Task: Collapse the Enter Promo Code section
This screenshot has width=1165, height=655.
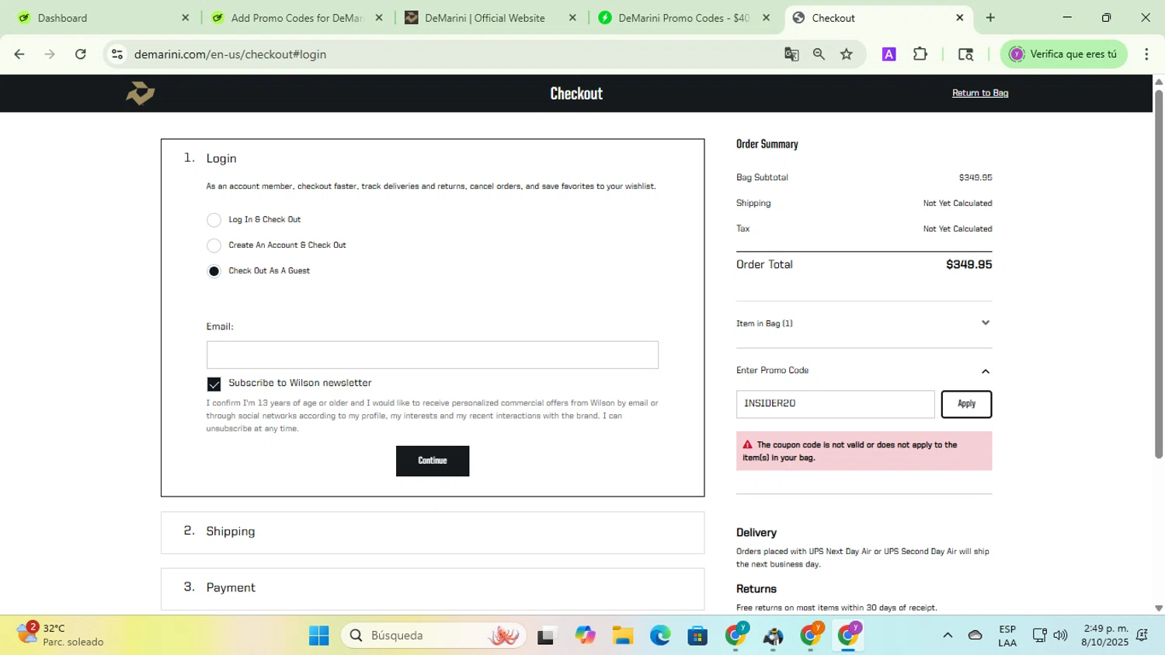Action: coord(864,371)
